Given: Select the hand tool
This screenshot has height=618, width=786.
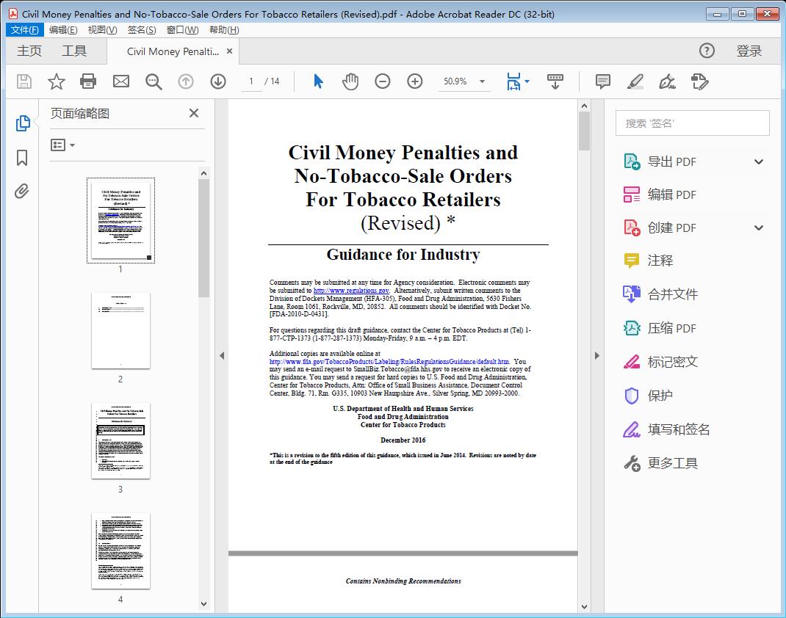Looking at the screenshot, I should click(350, 81).
